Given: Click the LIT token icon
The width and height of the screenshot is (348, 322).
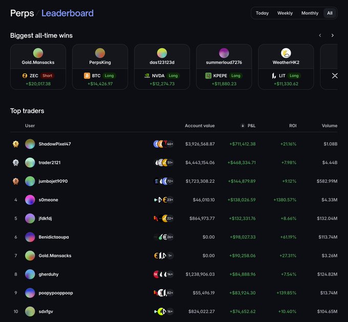Looking at the screenshot, I should [x=274, y=76].
